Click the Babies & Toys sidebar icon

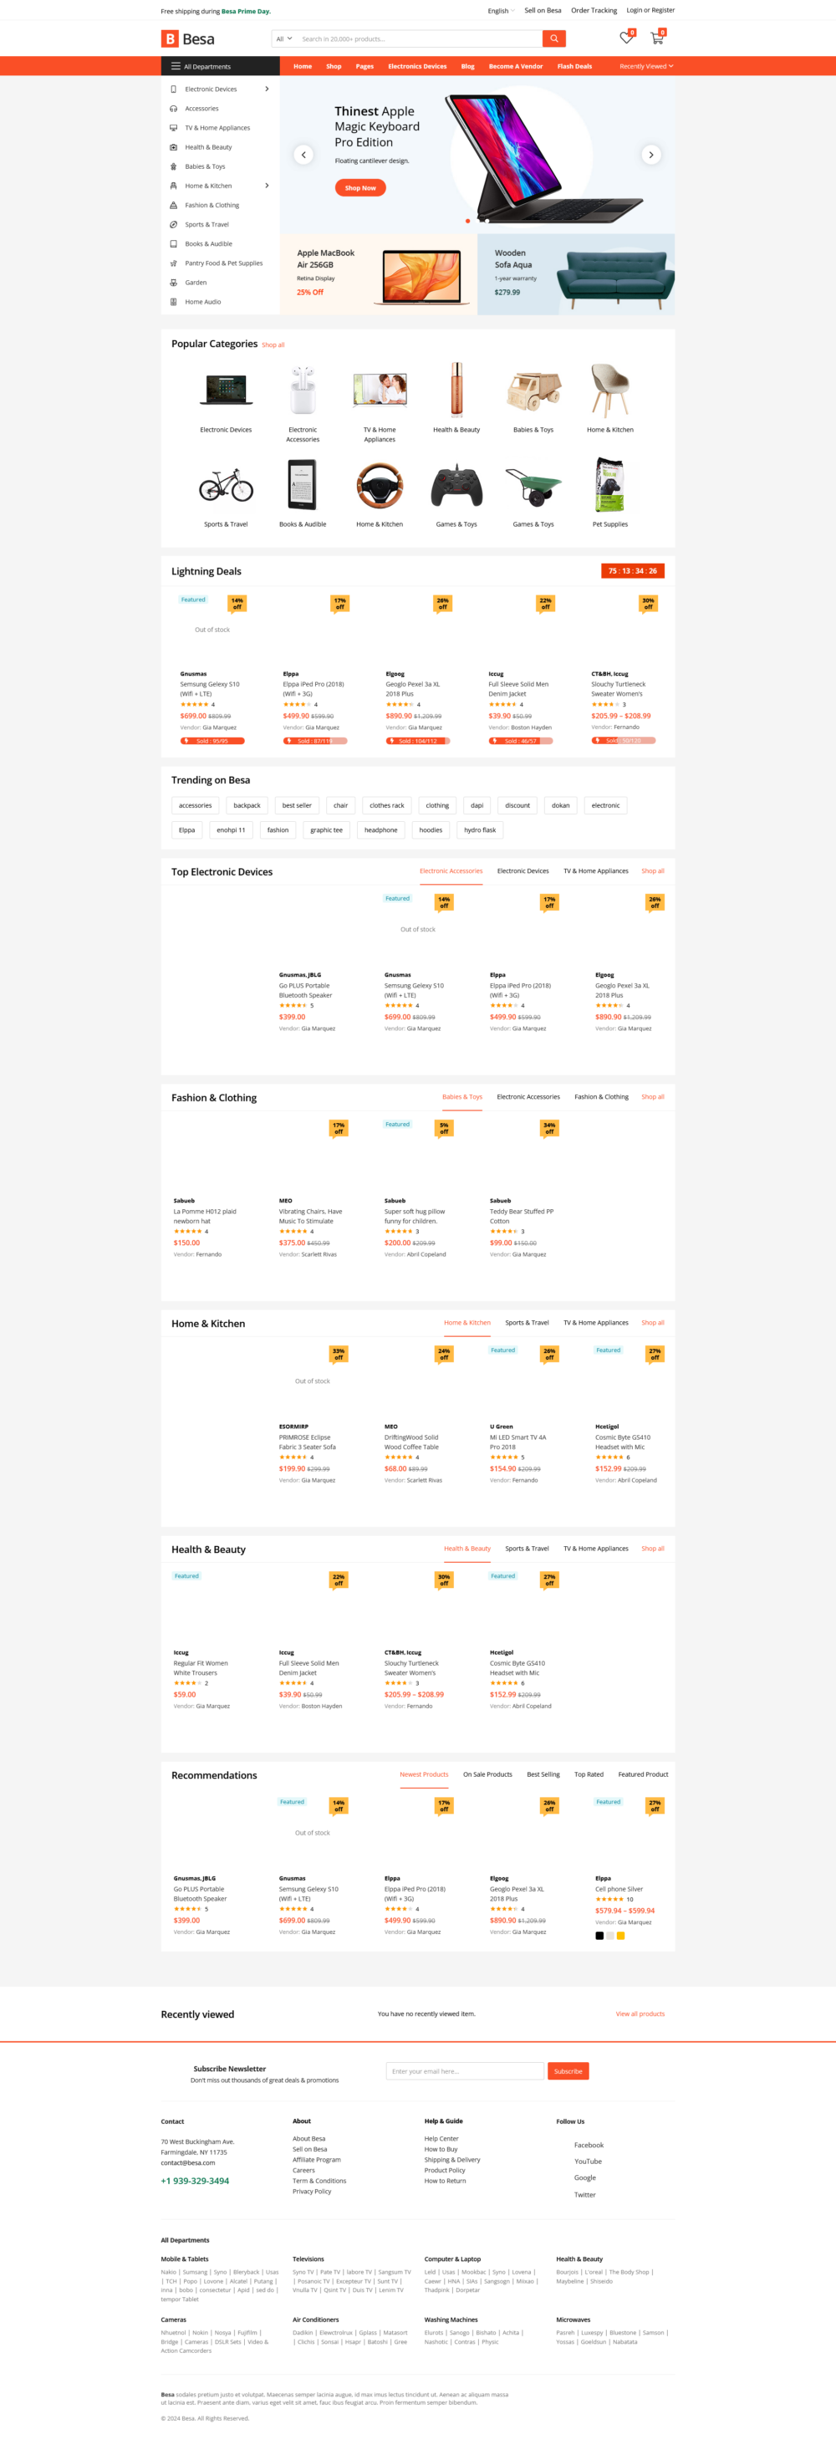[174, 166]
